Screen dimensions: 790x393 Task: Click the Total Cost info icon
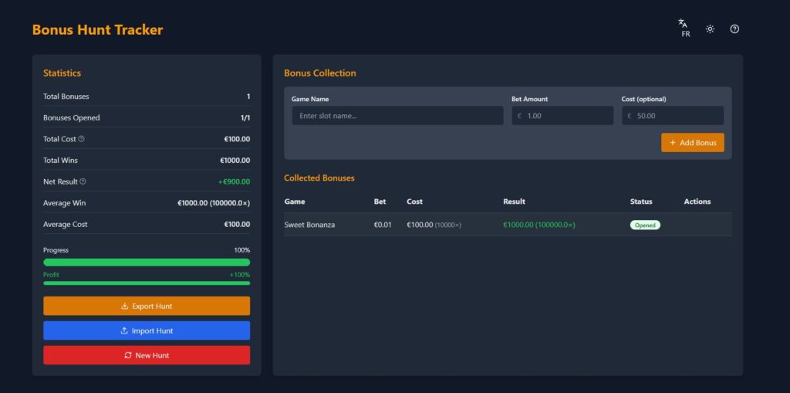point(82,139)
